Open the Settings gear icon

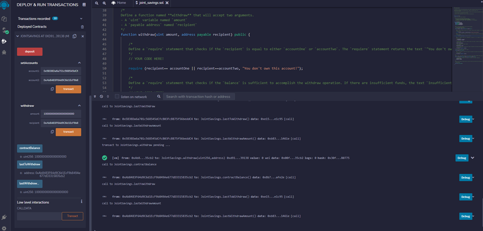[4, 228]
